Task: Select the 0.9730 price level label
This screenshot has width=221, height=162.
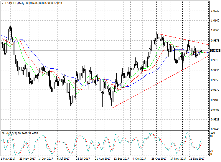Action: (215, 70)
